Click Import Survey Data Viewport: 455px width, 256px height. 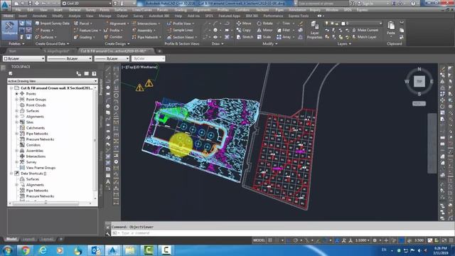click(x=52, y=23)
